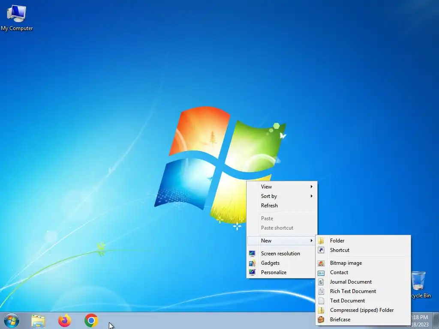Create a new Rich Text Document
Viewport: 439px width, 329px height.
[363, 291]
